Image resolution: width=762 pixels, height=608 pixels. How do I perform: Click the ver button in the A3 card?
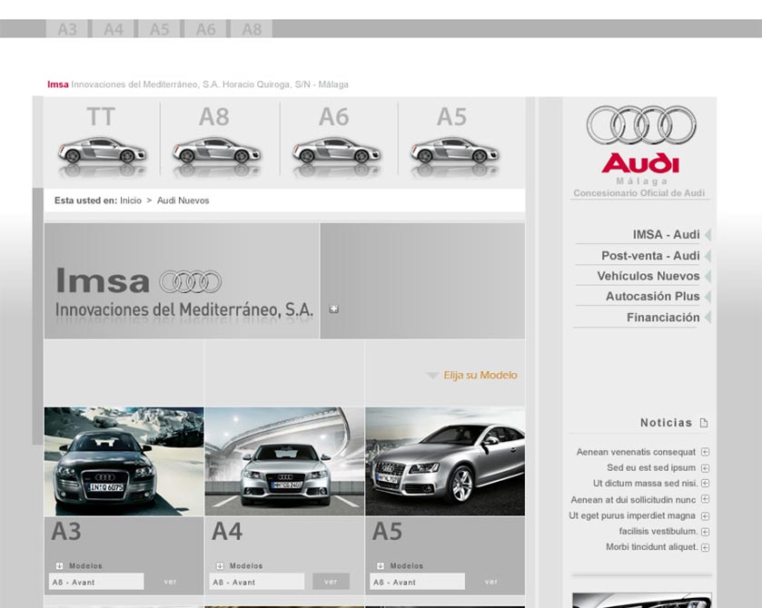click(170, 582)
